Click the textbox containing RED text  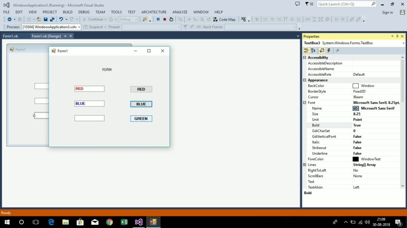[89, 89]
